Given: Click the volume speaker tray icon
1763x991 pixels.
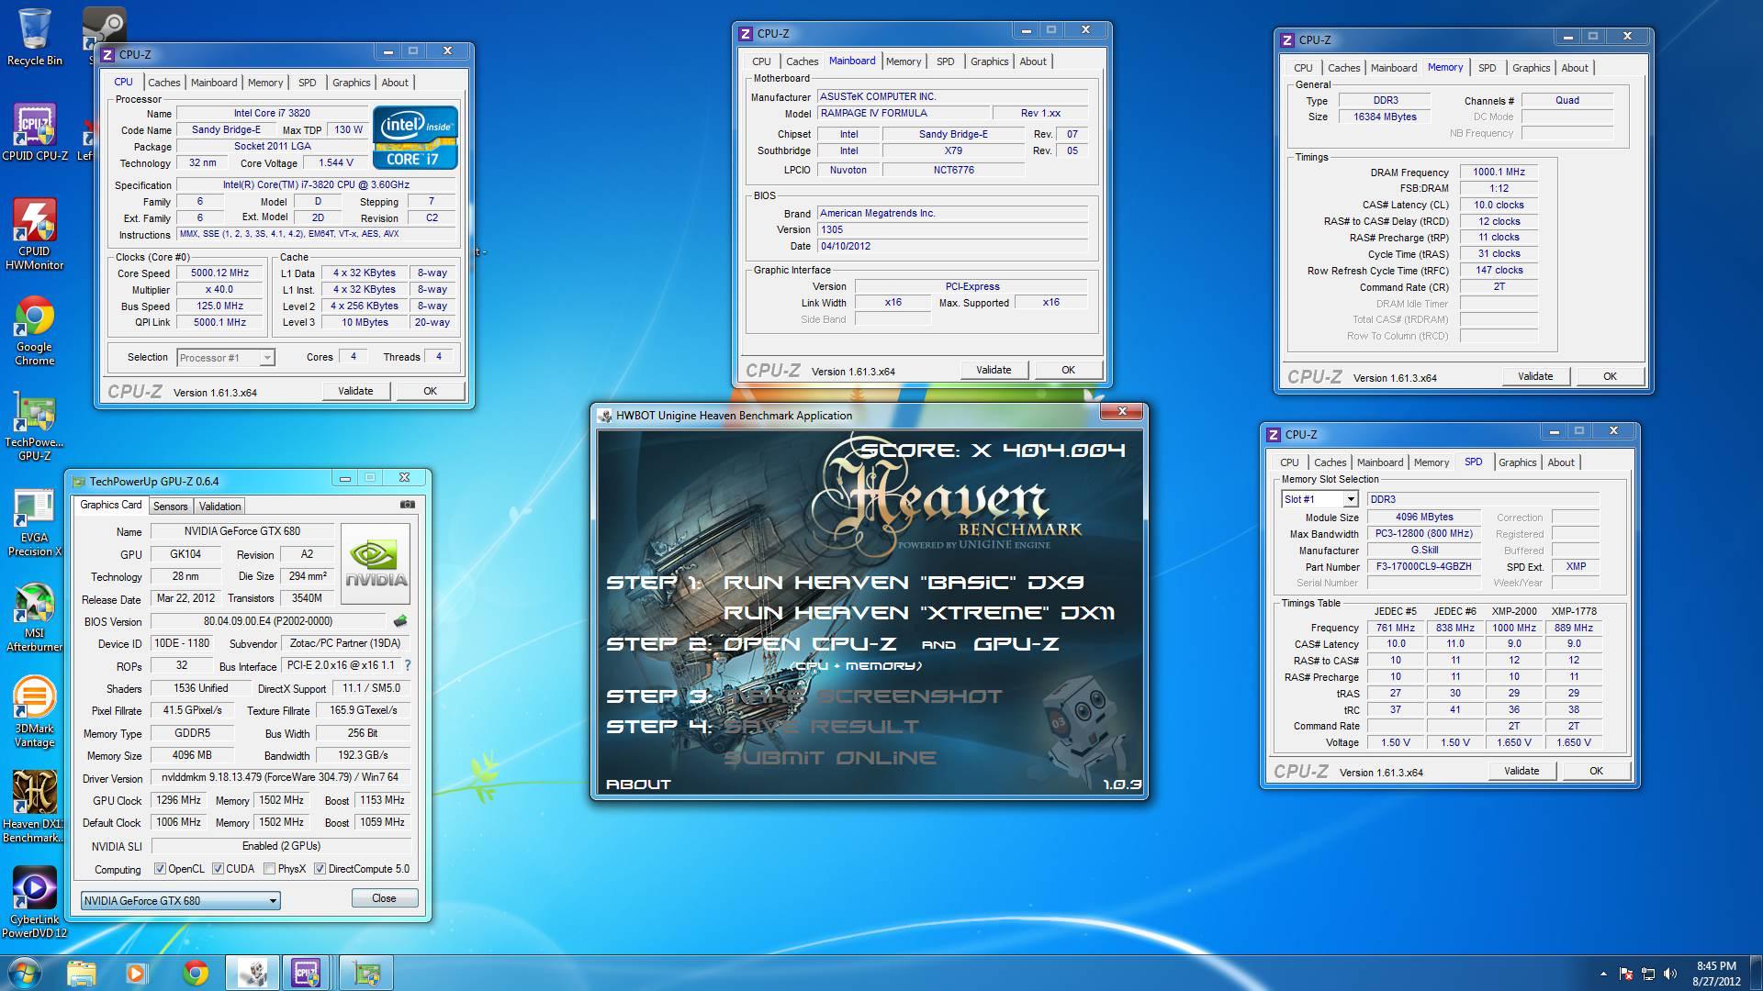Looking at the screenshot, I should tap(1672, 974).
